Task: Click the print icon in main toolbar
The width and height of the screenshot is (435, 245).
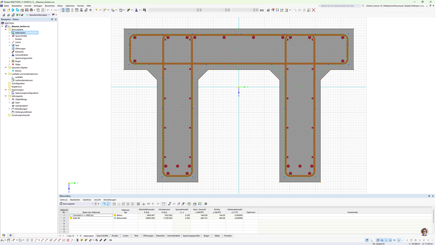Action: pos(31,10)
